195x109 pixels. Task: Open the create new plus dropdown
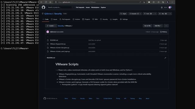pos(166,7)
